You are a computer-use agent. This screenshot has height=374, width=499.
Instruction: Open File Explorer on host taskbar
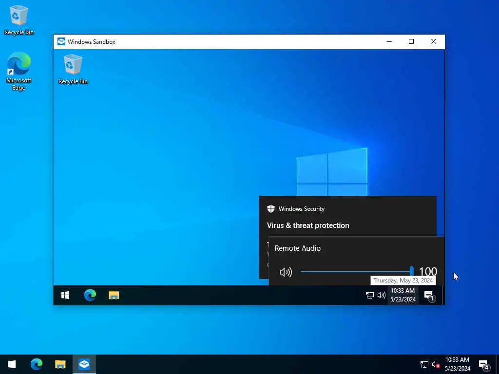(60, 364)
